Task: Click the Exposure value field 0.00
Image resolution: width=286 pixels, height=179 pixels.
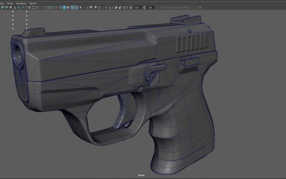Action: pyautogui.click(x=137, y=8)
